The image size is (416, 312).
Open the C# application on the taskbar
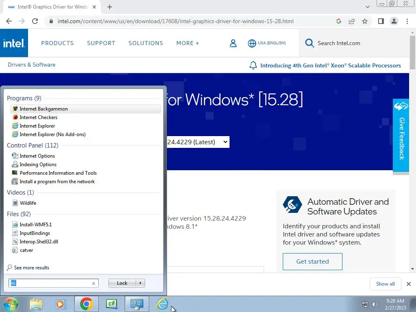[111, 304]
